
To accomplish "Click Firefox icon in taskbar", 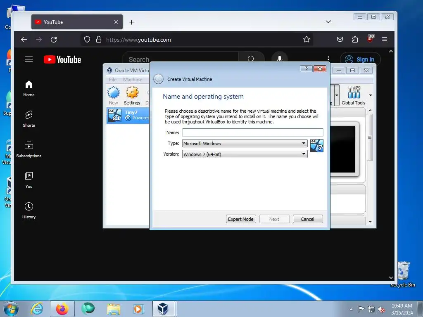I will click(x=62, y=309).
